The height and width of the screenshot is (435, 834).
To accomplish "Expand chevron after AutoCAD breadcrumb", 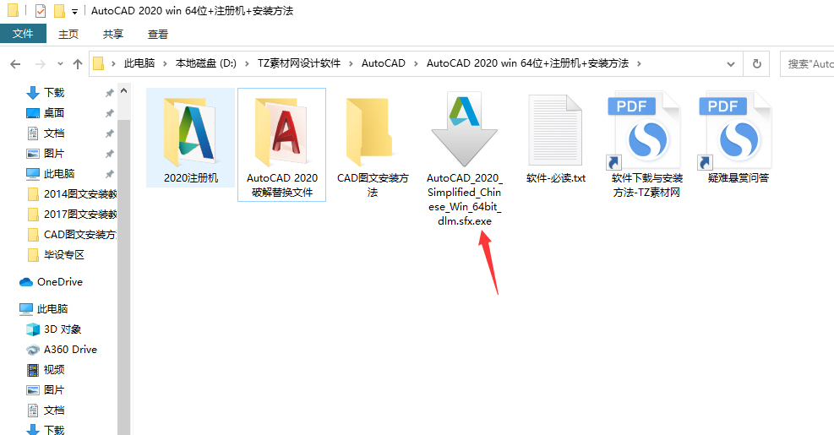I will 416,64.
